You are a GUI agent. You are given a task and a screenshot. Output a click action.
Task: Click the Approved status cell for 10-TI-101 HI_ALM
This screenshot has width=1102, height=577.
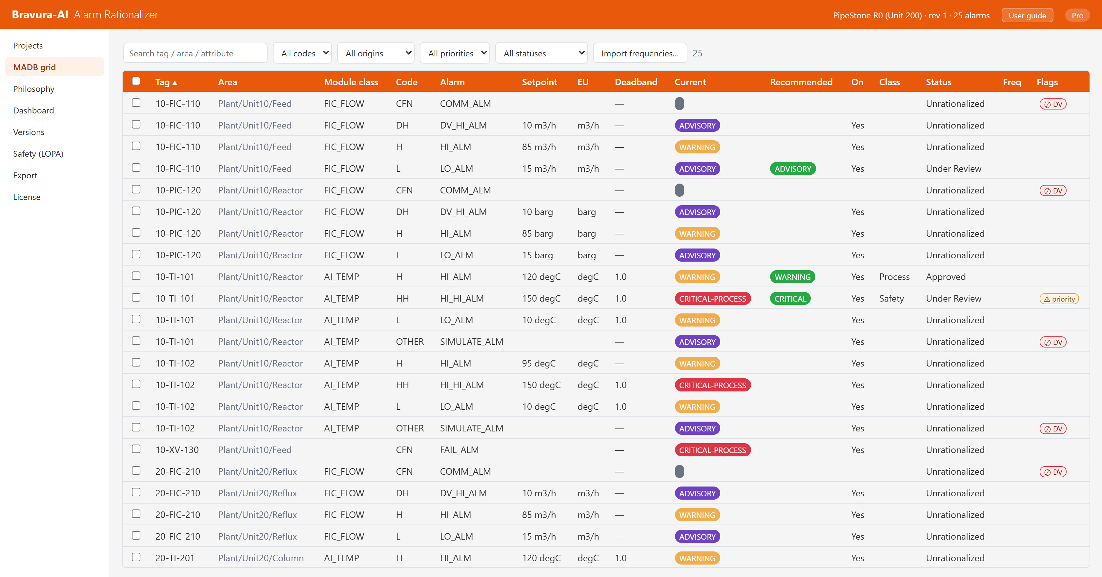pos(946,277)
